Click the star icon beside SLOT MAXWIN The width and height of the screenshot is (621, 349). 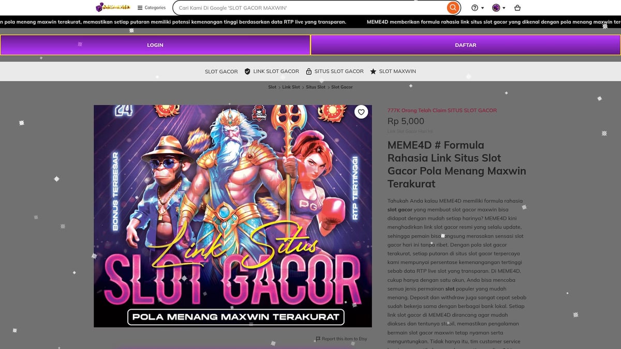[x=373, y=71]
